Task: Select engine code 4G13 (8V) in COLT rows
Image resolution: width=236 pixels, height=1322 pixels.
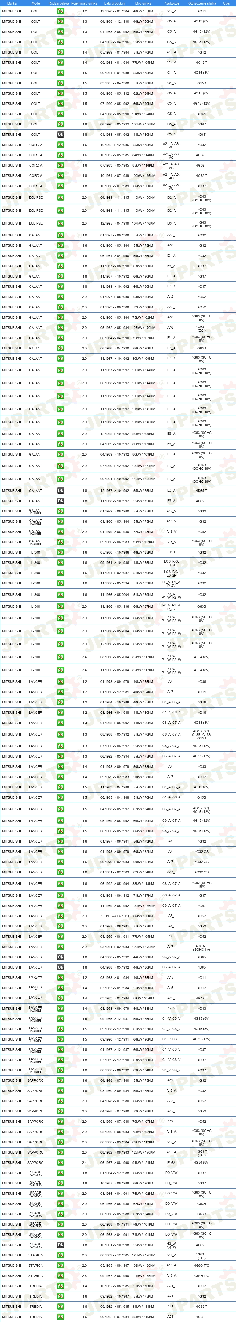Action: [202, 21]
